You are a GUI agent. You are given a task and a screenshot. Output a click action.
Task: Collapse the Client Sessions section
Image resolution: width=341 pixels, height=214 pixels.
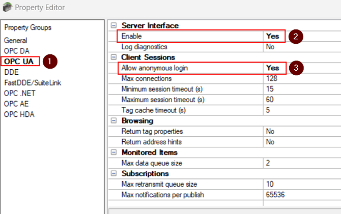(x=113, y=57)
